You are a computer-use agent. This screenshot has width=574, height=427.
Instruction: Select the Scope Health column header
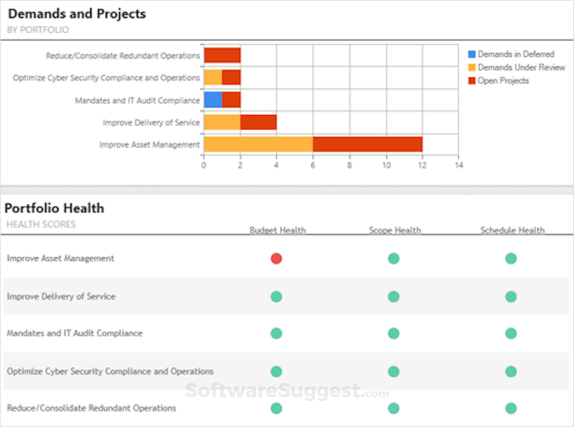[x=395, y=230]
